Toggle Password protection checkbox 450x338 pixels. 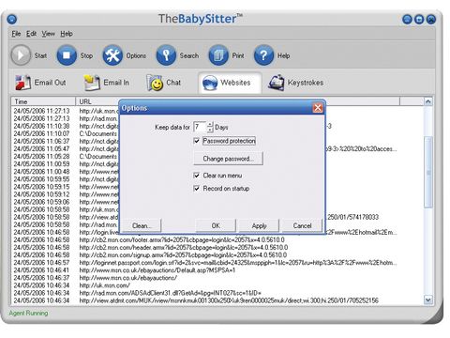[196, 141]
